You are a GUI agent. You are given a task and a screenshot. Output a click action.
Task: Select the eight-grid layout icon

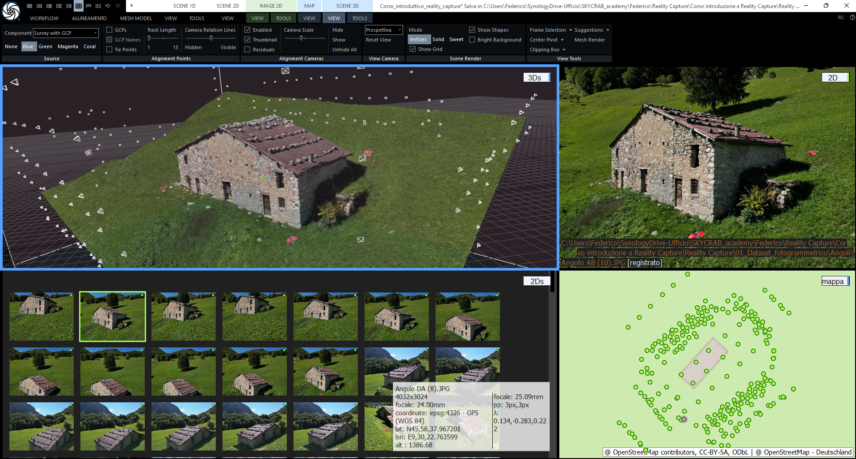pyautogui.click(x=98, y=6)
